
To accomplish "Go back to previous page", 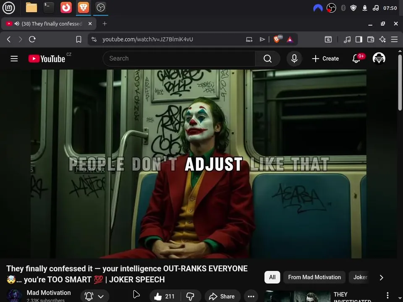I will pyautogui.click(x=9, y=39).
